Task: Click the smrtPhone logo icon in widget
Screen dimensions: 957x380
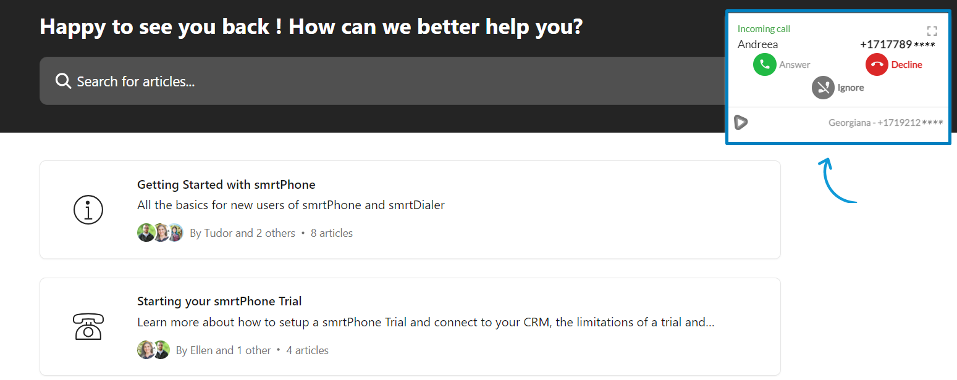Action: tap(741, 122)
